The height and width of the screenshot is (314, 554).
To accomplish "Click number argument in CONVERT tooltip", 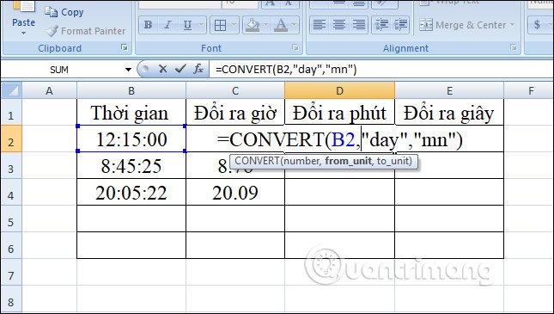I will coord(301,161).
